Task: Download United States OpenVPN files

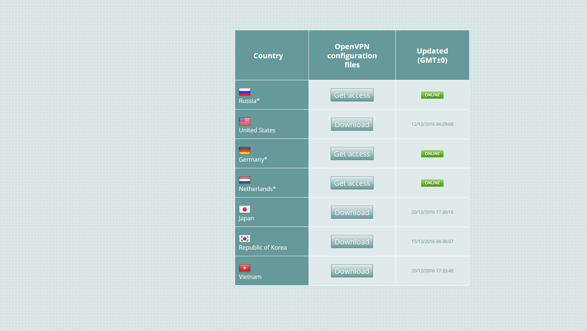Action: [352, 124]
